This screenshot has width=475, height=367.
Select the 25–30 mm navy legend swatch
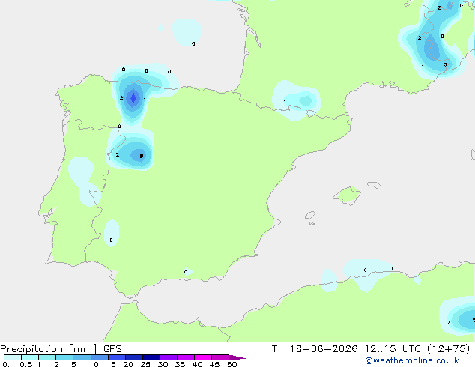tap(151, 357)
